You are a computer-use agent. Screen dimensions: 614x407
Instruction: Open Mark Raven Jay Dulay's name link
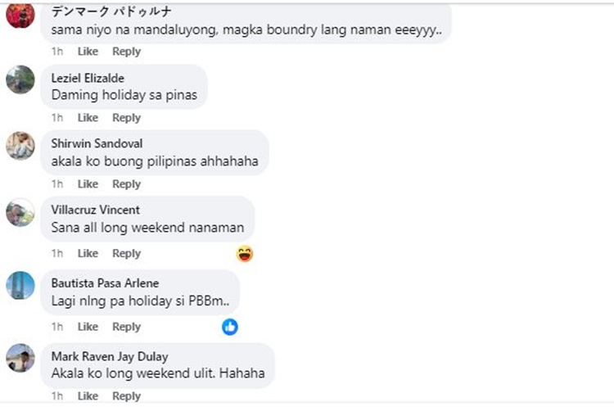pyautogui.click(x=110, y=356)
